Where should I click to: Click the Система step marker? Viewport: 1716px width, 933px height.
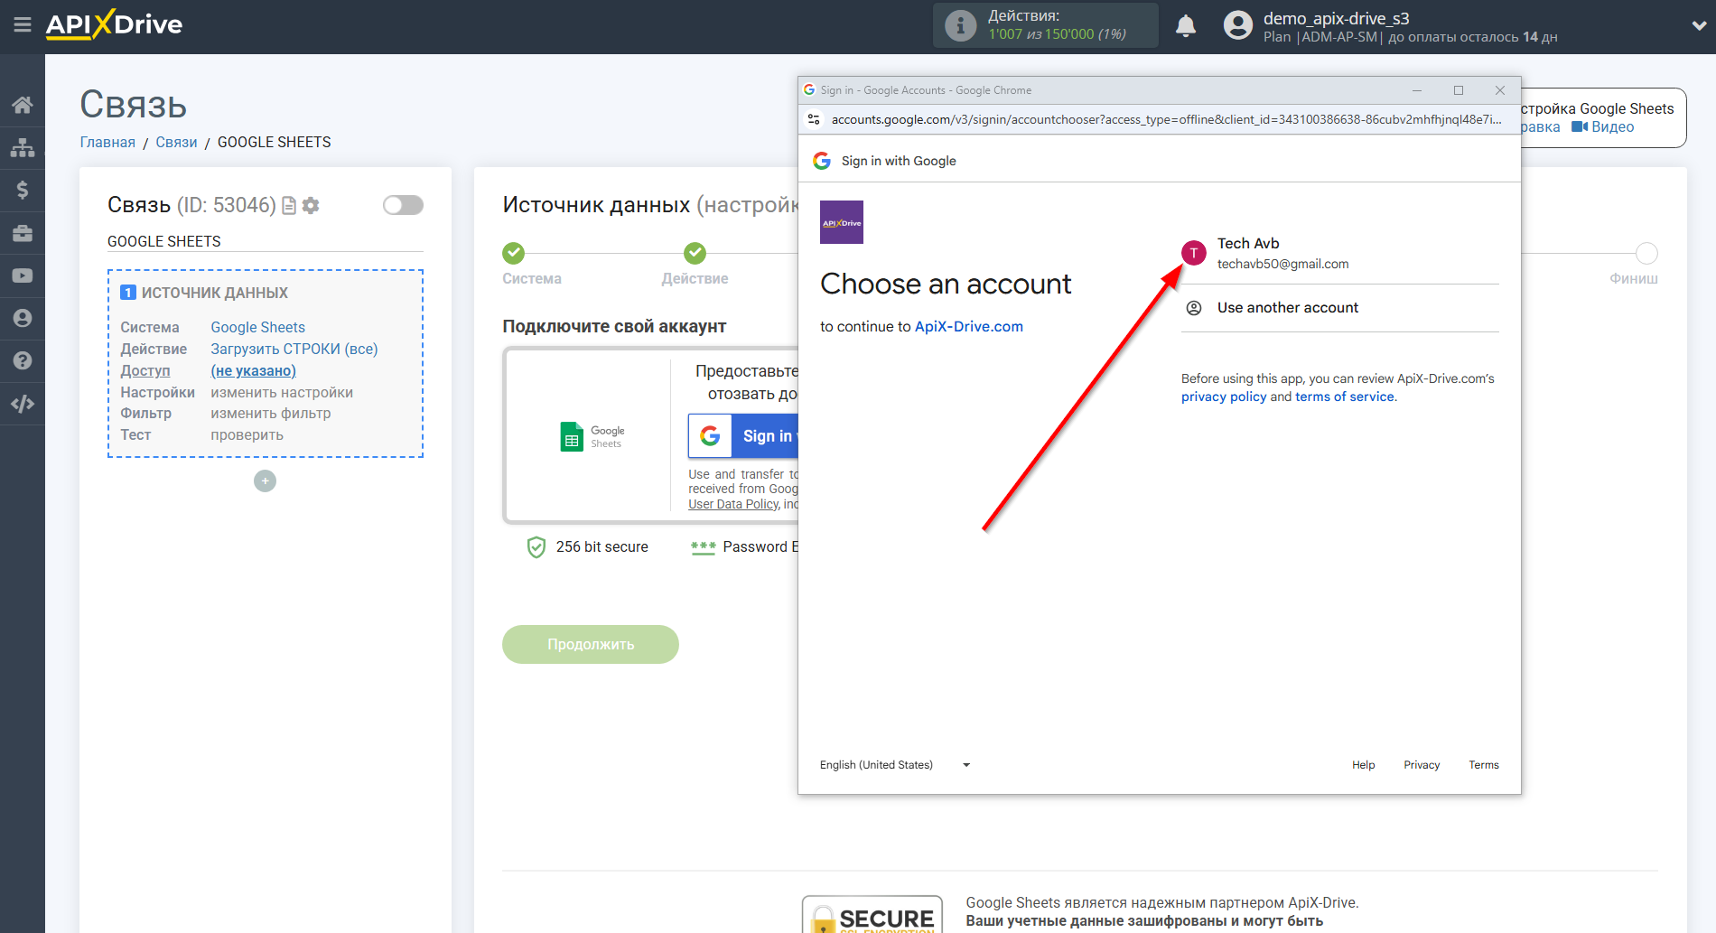pos(513,253)
